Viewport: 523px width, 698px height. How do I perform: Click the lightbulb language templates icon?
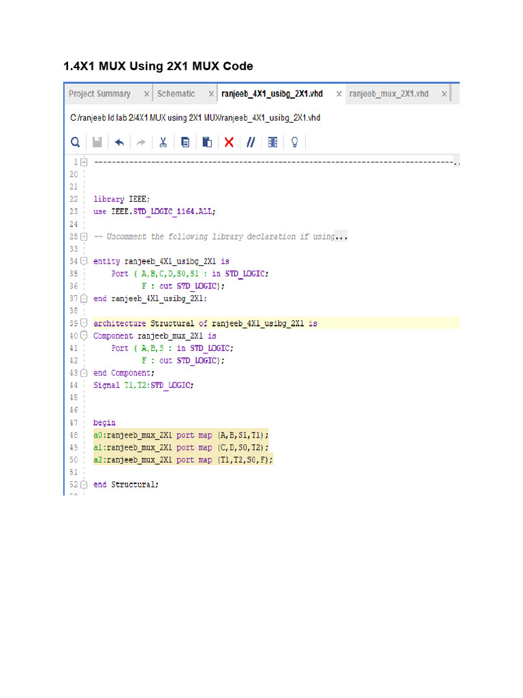295,142
